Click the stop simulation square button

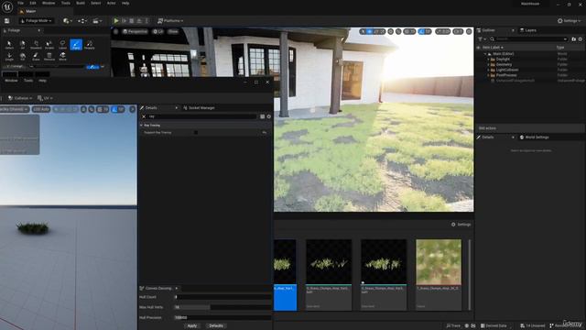click(132, 21)
